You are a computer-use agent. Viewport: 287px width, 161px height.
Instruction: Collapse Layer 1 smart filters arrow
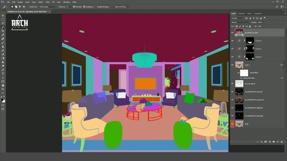(x=284, y=65)
